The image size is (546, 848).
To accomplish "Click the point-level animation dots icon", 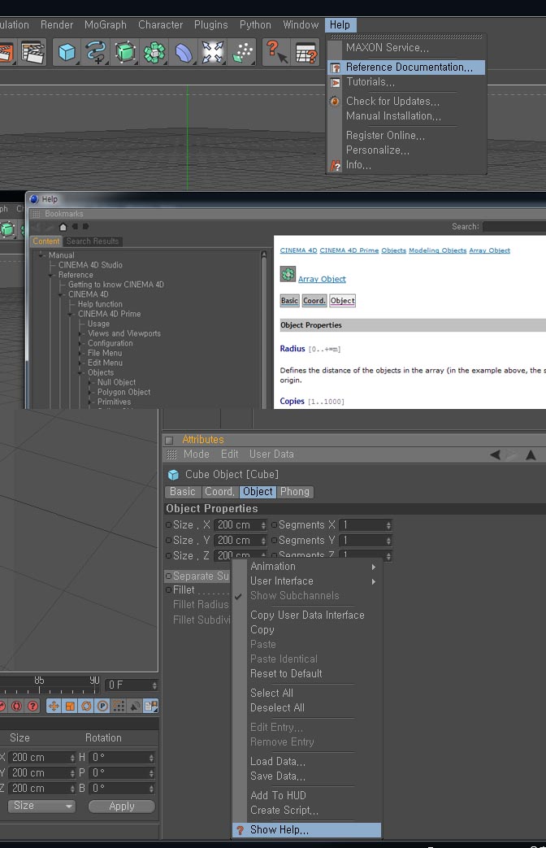I will 119,706.
